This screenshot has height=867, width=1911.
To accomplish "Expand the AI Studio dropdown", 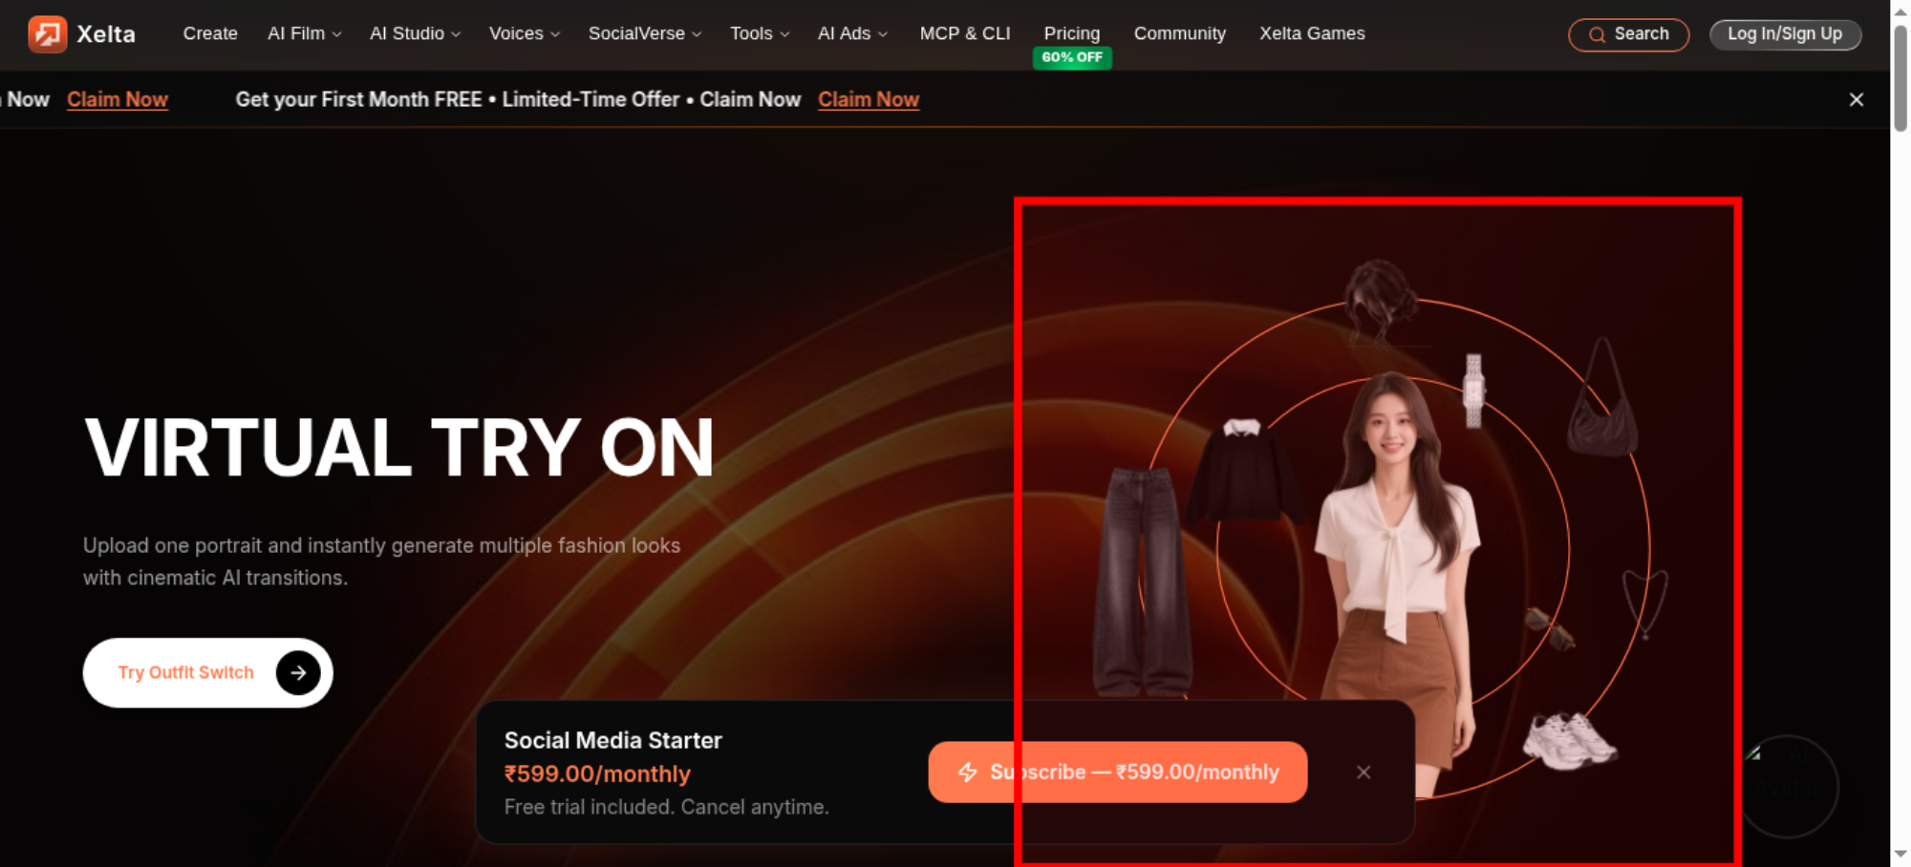I will click(x=415, y=33).
